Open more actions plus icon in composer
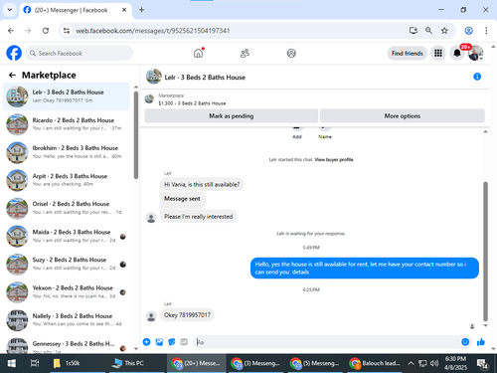Viewport: 497px width, 373px height. click(146, 342)
